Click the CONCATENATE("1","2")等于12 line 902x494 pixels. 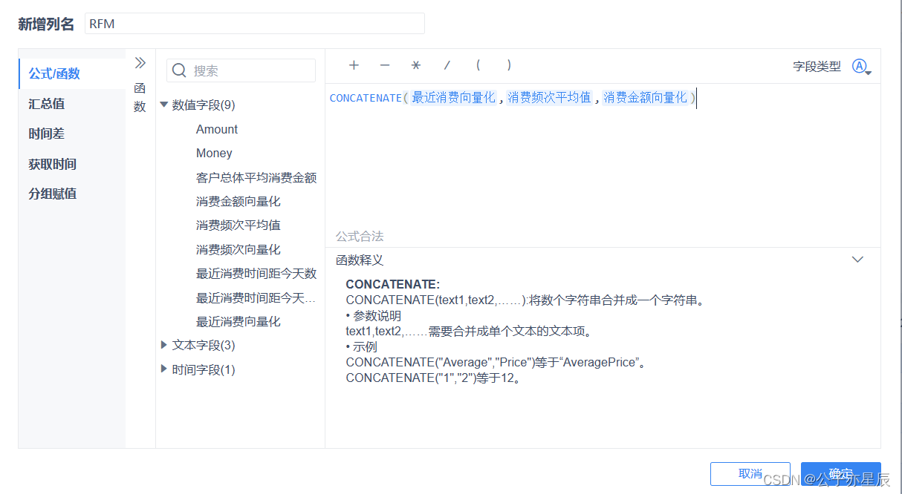pos(433,378)
